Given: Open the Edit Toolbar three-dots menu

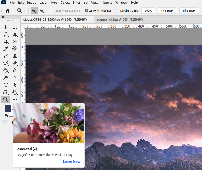Looking at the screenshot, I should tap(15, 99).
